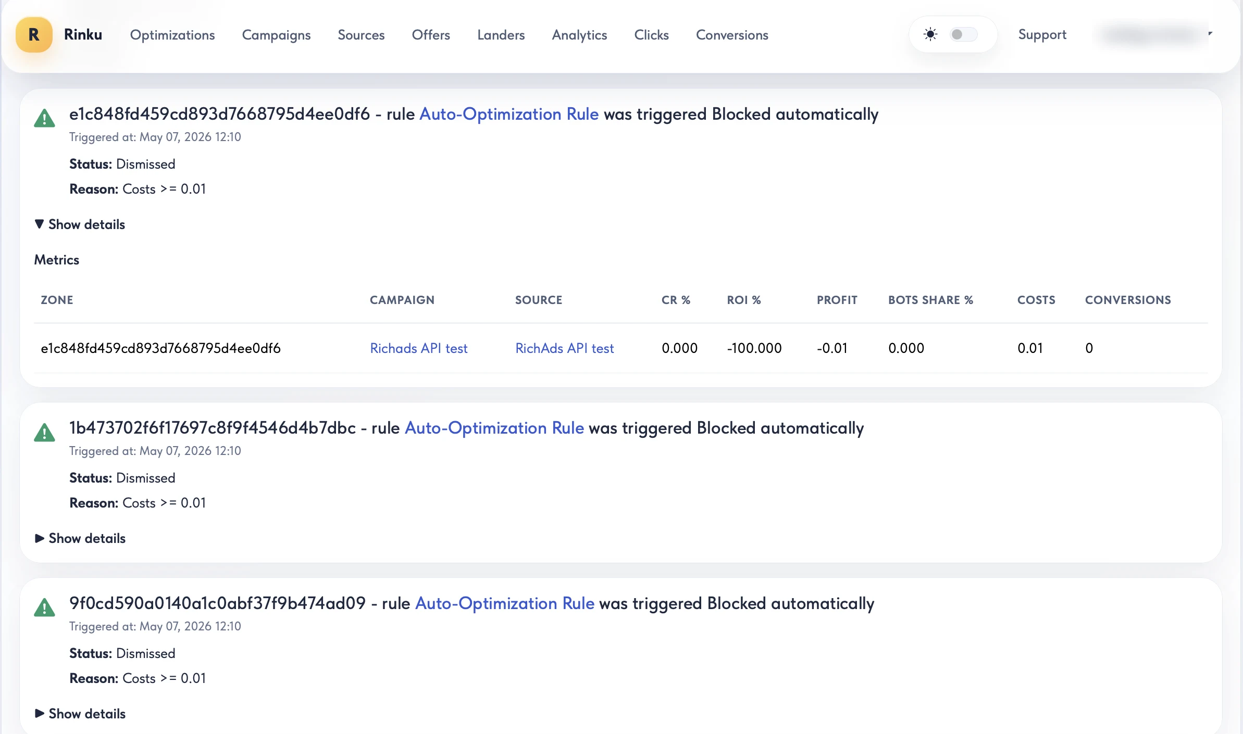Go to Campaigns page

click(276, 35)
